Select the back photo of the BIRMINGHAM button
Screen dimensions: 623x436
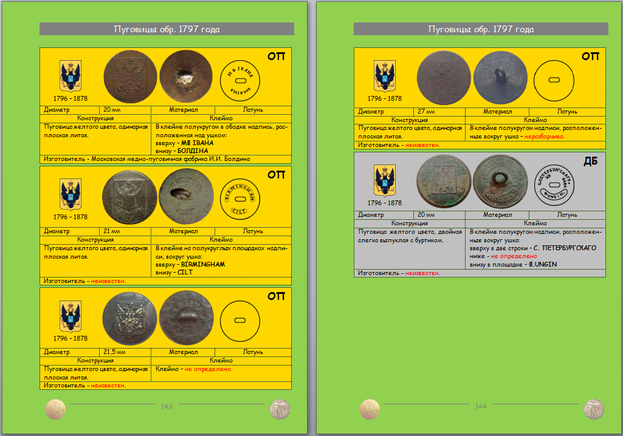(x=185, y=198)
